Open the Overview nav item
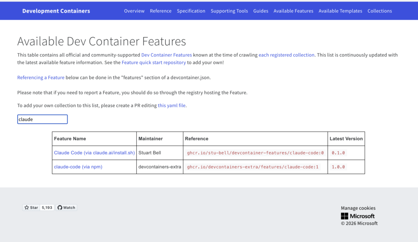The width and height of the screenshot is (418, 242). tap(134, 11)
